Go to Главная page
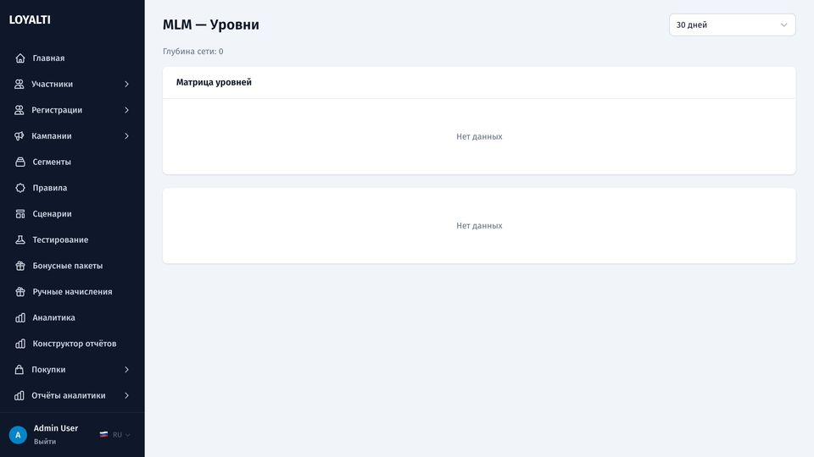Viewport: 814px width, 457px height. [x=72, y=58]
